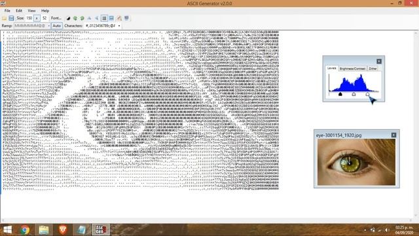Open the Font... dialog

point(56,18)
